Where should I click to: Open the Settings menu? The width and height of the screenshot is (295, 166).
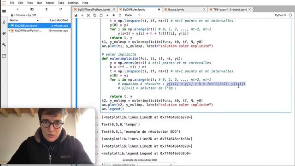coord(73,3)
